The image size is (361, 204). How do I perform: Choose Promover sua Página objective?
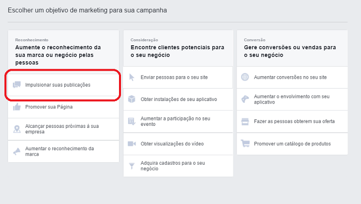point(64,107)
